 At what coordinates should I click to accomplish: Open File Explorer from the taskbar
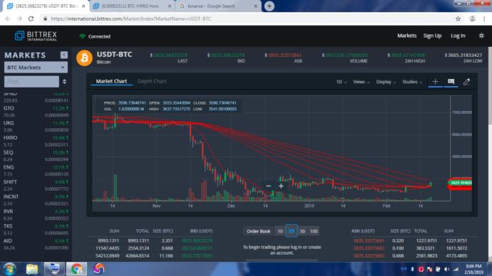click(x=32, y=269)
